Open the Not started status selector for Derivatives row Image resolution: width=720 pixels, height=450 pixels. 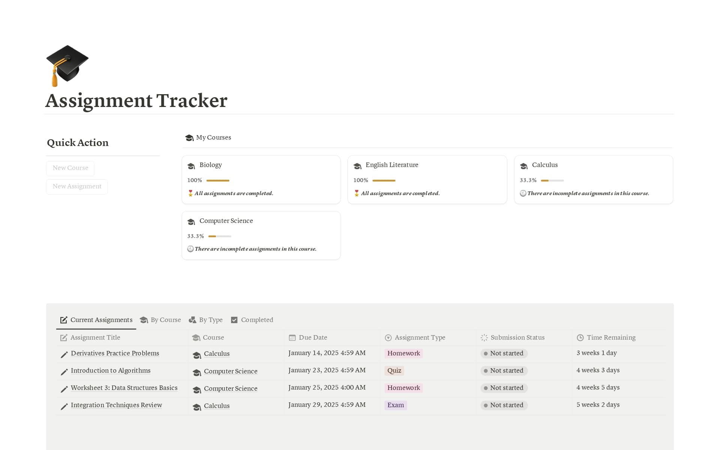pyautogui.click(x=504, y=353)
